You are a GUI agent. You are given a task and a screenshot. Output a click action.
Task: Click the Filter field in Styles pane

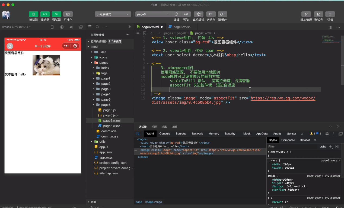point(292,147)
